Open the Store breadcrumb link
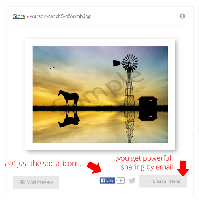This screenshot has height=201, width=199. coord(19,16)
